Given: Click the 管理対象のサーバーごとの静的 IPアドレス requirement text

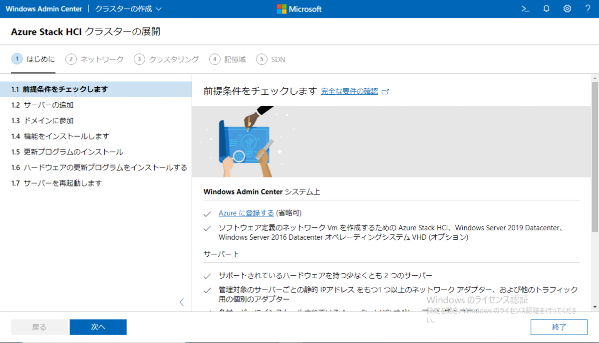Looking at the screenshot, I should (398, 294).
